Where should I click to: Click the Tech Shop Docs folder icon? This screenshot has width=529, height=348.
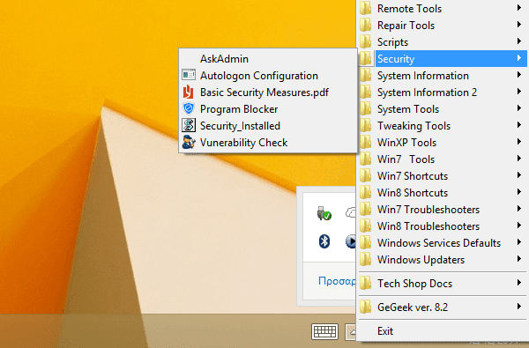pyautogui.click(x=365, y=284)
